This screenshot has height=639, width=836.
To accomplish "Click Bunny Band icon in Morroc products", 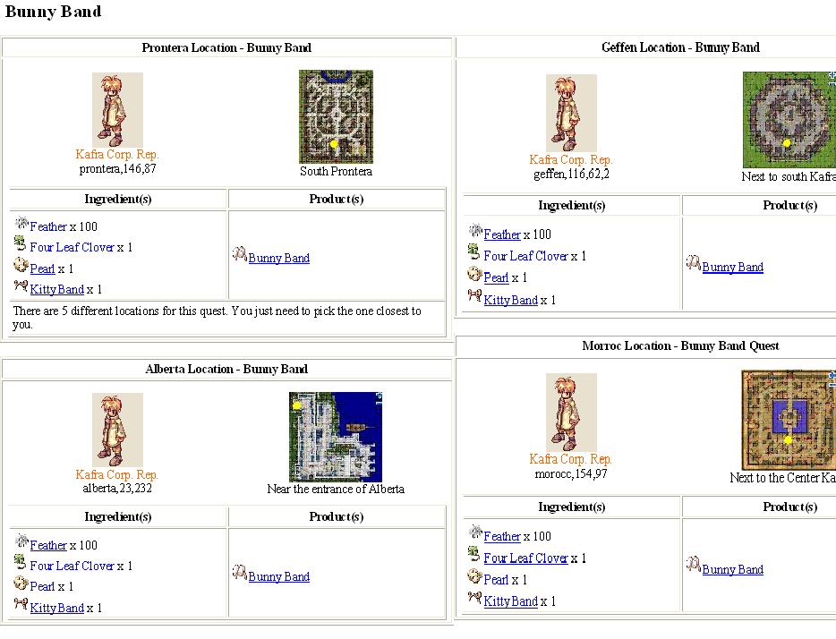I will 693,565.
